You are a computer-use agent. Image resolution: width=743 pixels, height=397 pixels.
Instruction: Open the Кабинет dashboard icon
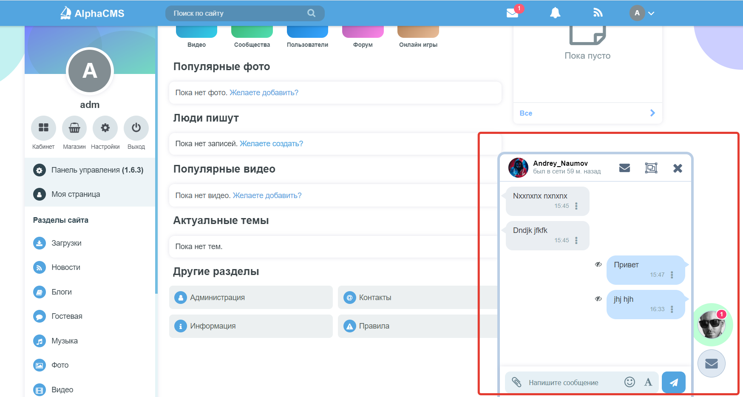(43, 128)
